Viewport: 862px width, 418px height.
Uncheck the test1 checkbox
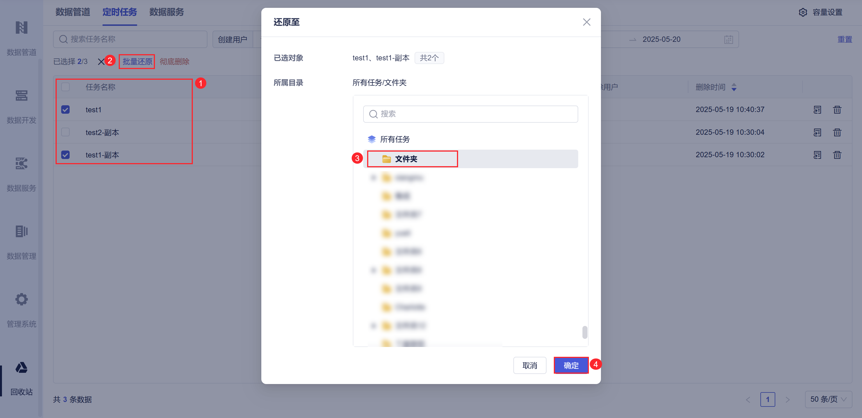65,110
